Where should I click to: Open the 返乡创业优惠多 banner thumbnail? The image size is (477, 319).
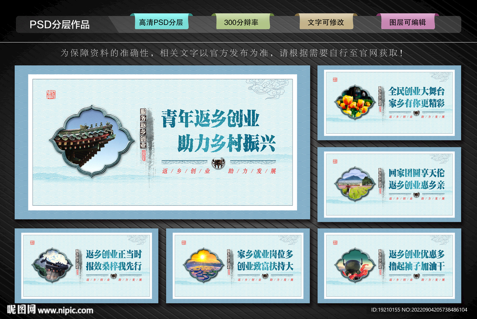(389, 266)
